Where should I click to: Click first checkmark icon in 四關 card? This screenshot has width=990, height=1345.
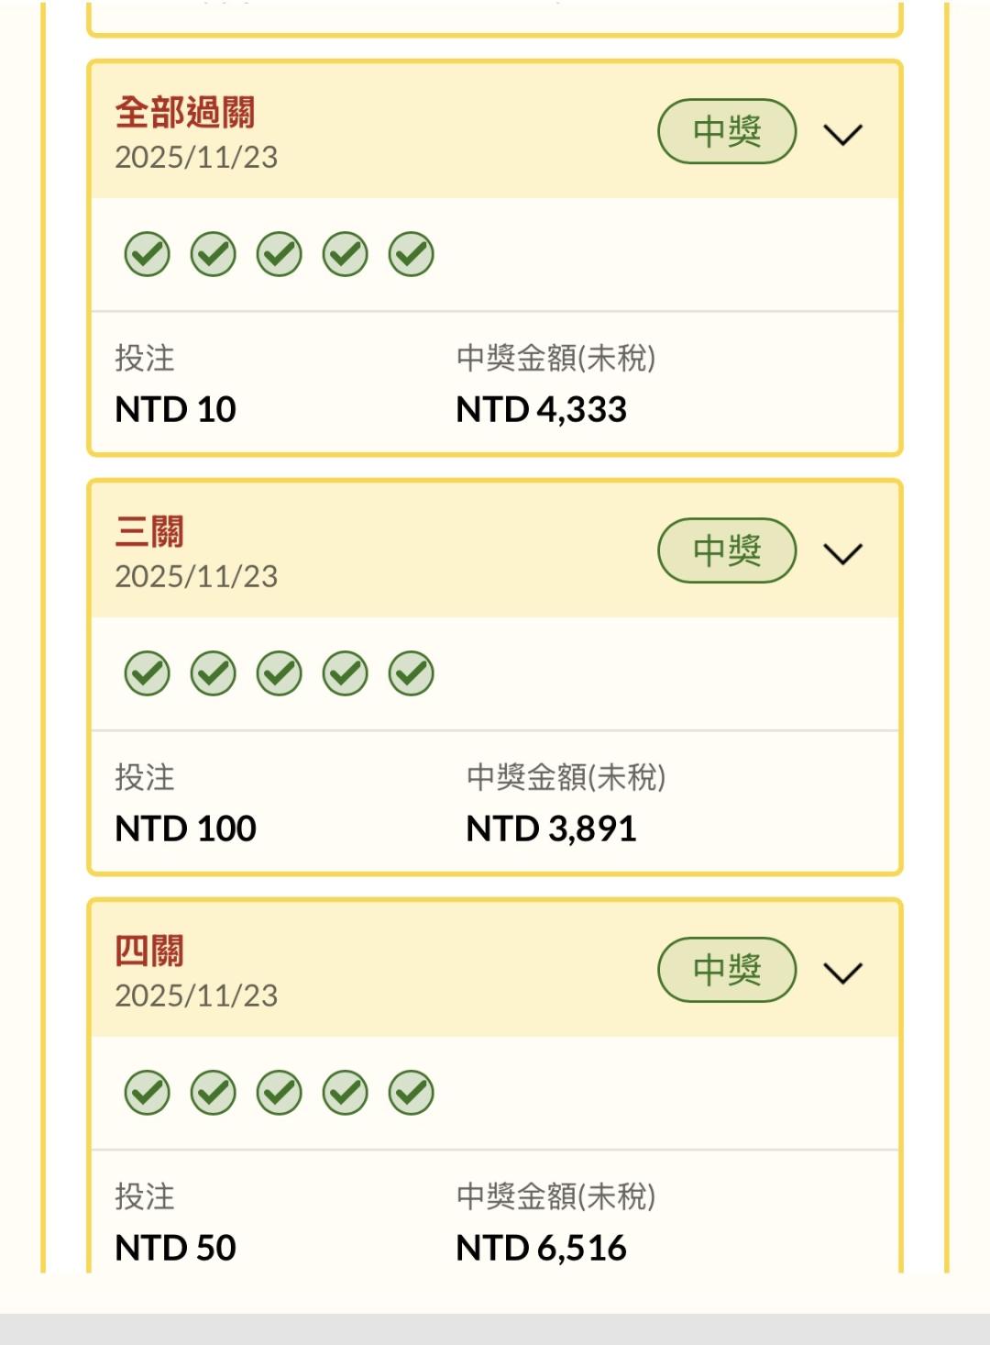[148, 1093]
